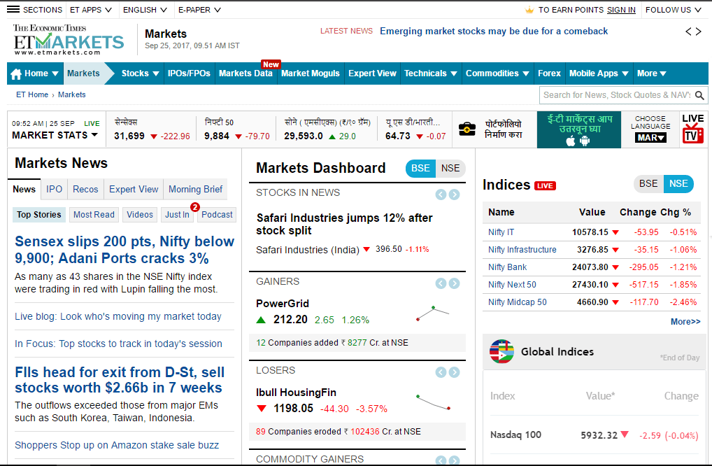The height and width of the screenshot is (466, 712).
Task: Switch Indices panel to BSE
Action: pyautogui.click(x=648, y=183)
